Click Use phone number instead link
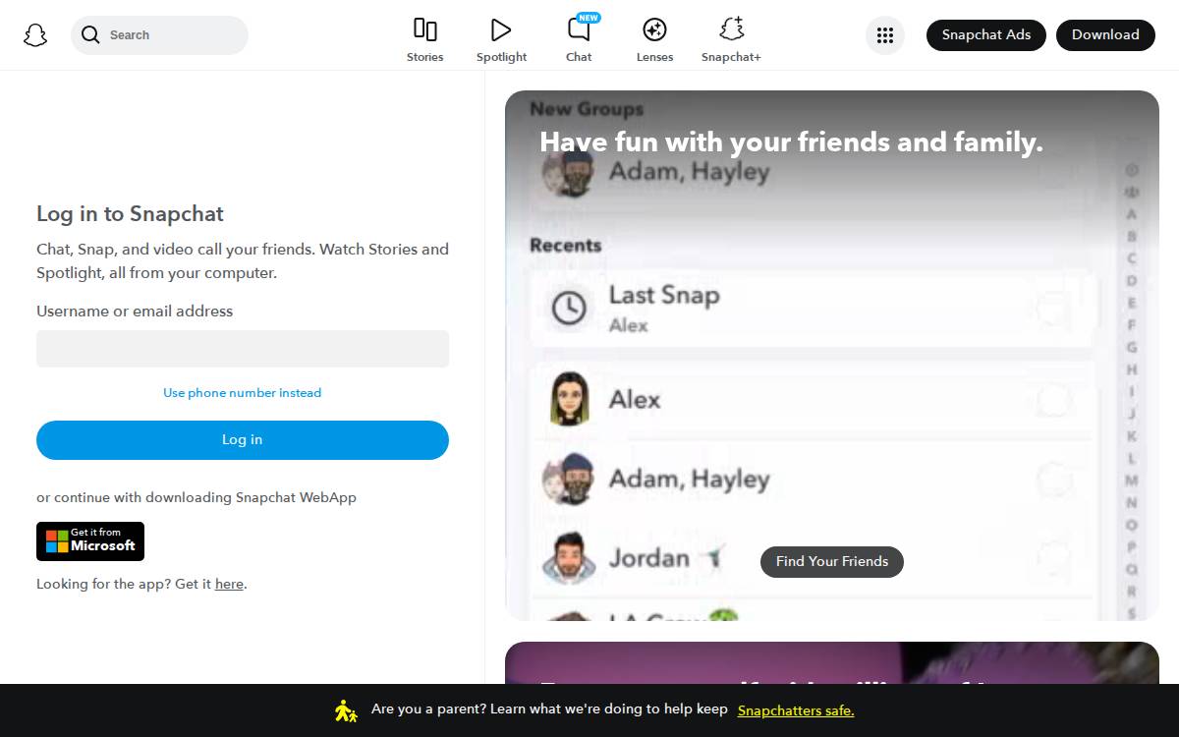This screenshot has width=1179, height=737. tap(242, 393)
